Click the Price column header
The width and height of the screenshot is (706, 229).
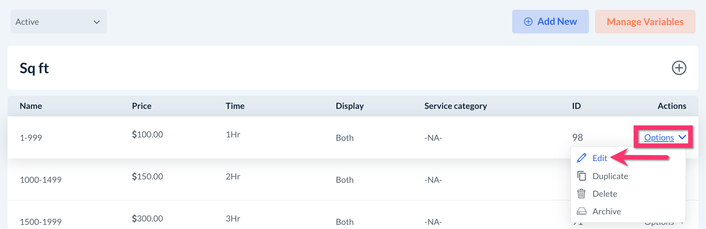pos(142,106)
